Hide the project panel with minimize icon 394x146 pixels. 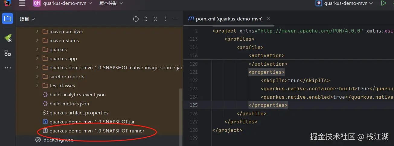(x=175, y=19)
